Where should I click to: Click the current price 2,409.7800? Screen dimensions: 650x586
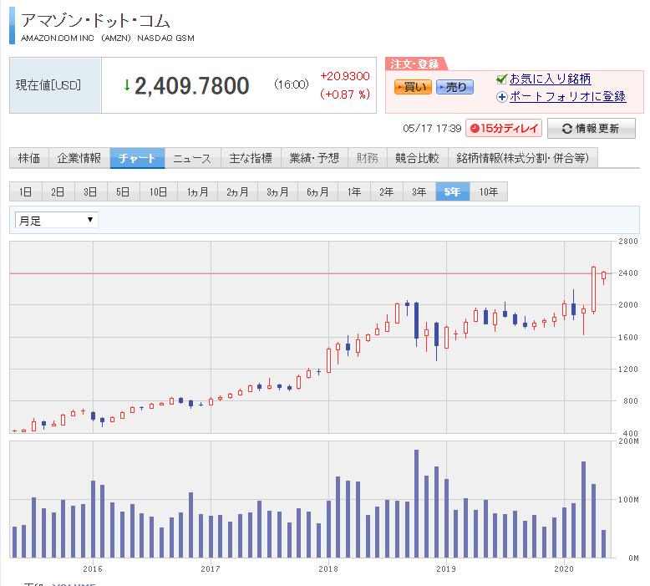[192, 86]
